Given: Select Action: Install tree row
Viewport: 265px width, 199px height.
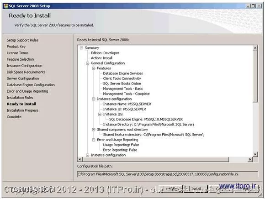Looking at the screenshot, I should (101, 58).
